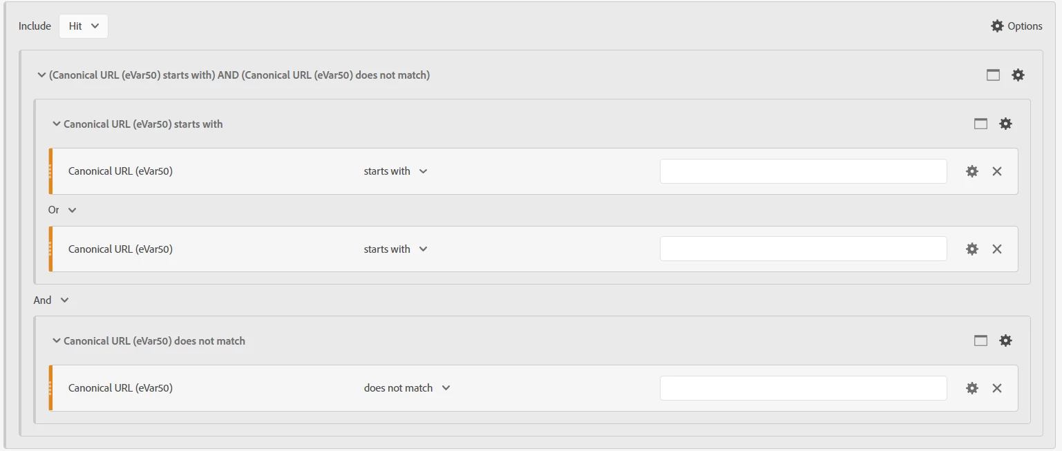Open the gear for the first 'starts with' rule
The width and height of the screenshot is (1062, 451).
[x=972, y=171]
